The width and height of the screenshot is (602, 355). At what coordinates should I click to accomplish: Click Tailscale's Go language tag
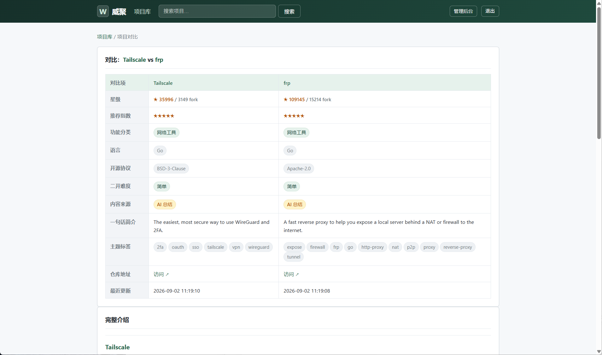point(160,151)
